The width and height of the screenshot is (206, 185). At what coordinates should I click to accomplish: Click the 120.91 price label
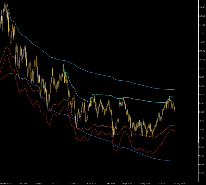pyautogui.click(x=202, y=16)
